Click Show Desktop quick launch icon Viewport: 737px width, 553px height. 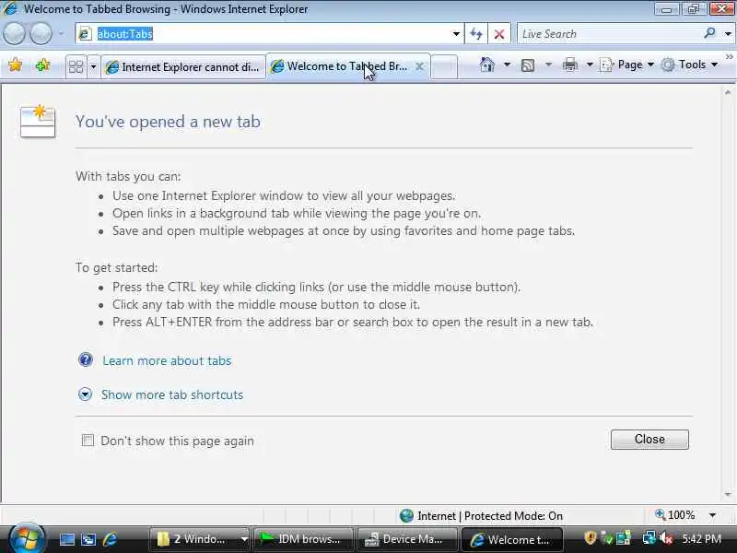click(66, 539)
